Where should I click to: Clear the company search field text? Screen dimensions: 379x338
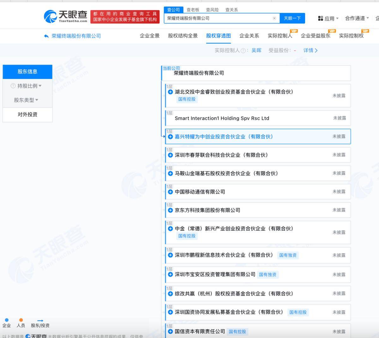(274, 18)
